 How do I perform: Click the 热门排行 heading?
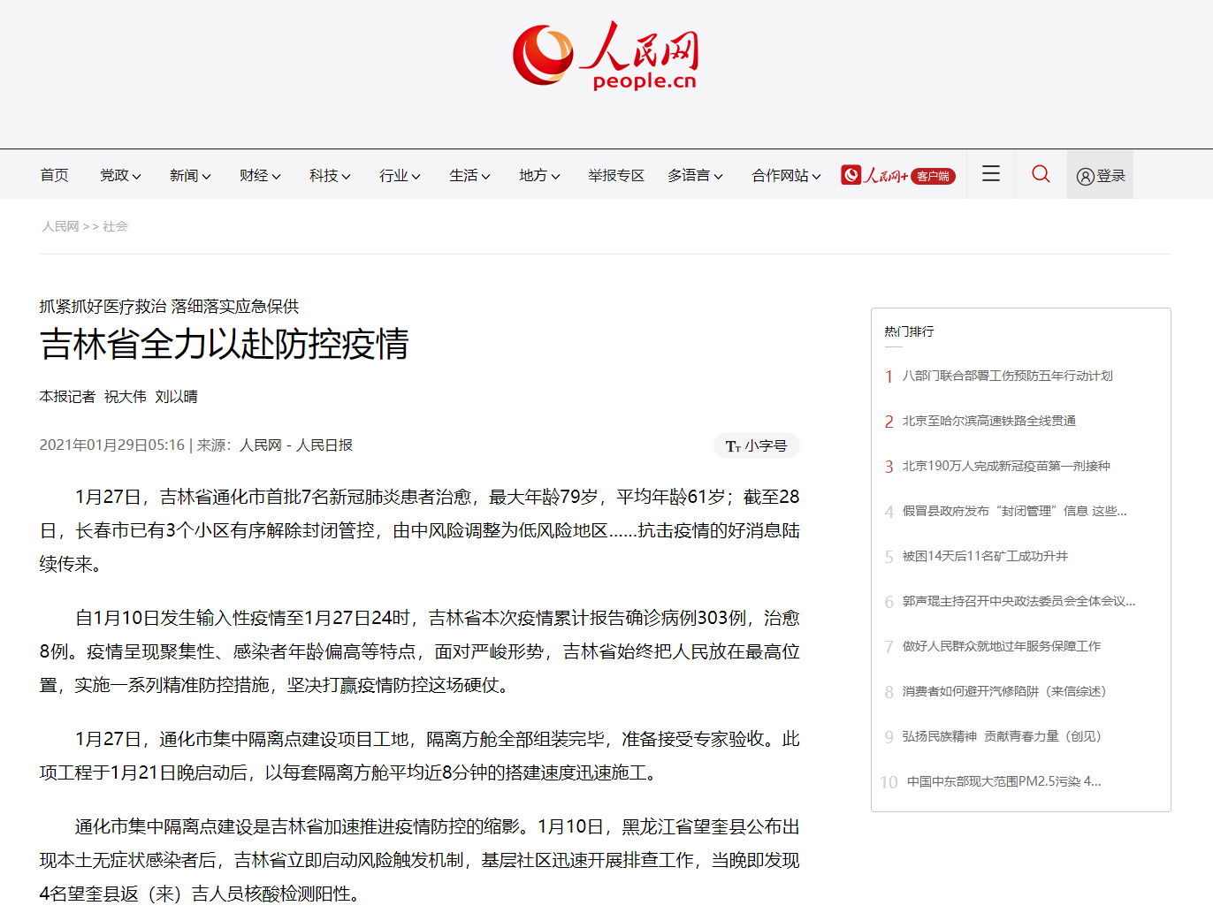[x=909, y=331]
